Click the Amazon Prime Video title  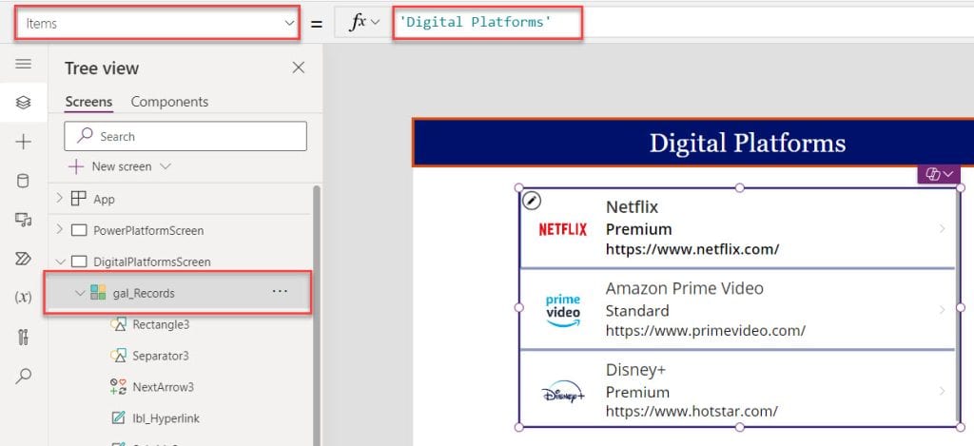(x=685, y=288)
